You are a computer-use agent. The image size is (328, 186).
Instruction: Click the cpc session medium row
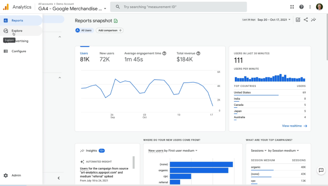[x=278, y=181]
